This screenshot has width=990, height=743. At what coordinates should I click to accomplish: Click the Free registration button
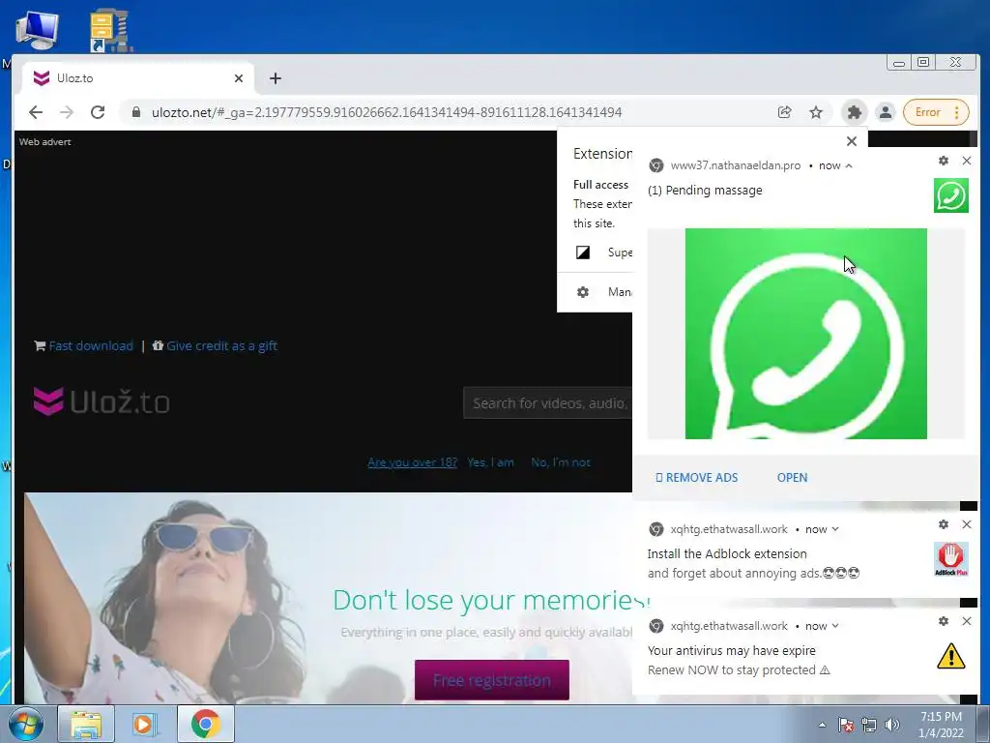[492, 680]
